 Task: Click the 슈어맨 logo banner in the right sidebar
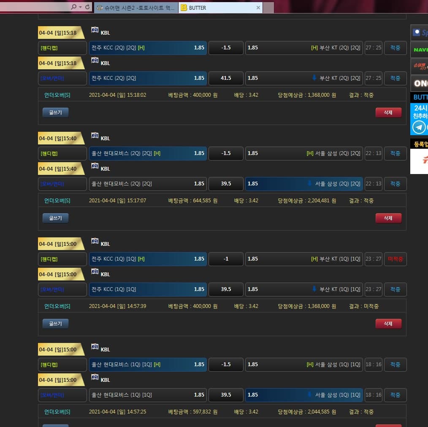419,66
